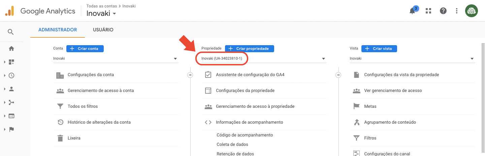Image resolution: width=485 pixels, height=156 pixels.
Task: Expand the Inovaki account switcher
Action: (101, 13)
